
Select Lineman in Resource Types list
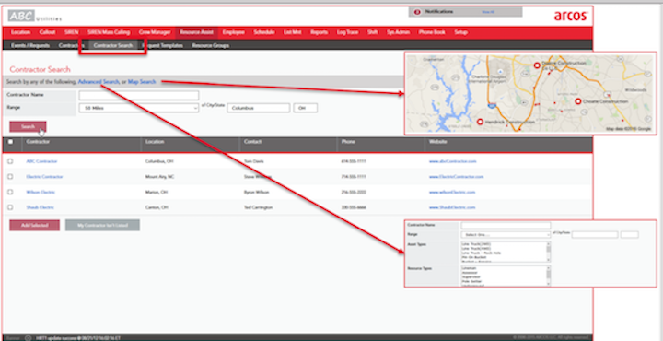tap(469, 268)
